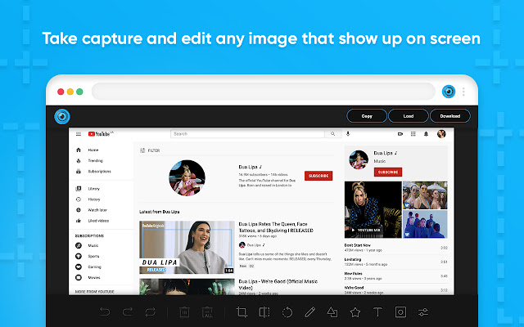
Task: Click the Delete All trash icon
Action: coord(207,312)
